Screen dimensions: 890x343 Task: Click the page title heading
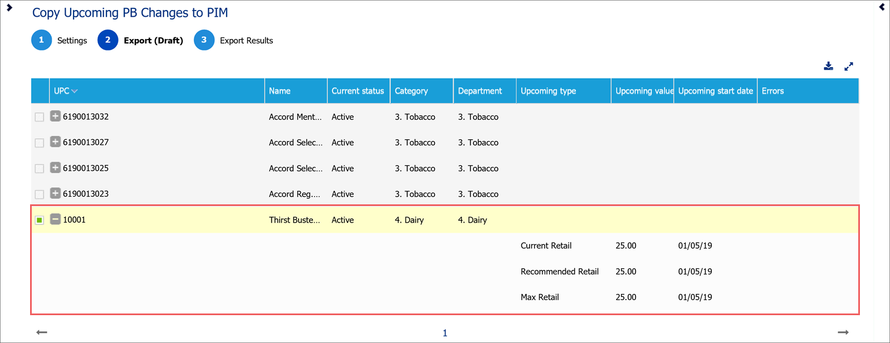click(x=130, y=13)
